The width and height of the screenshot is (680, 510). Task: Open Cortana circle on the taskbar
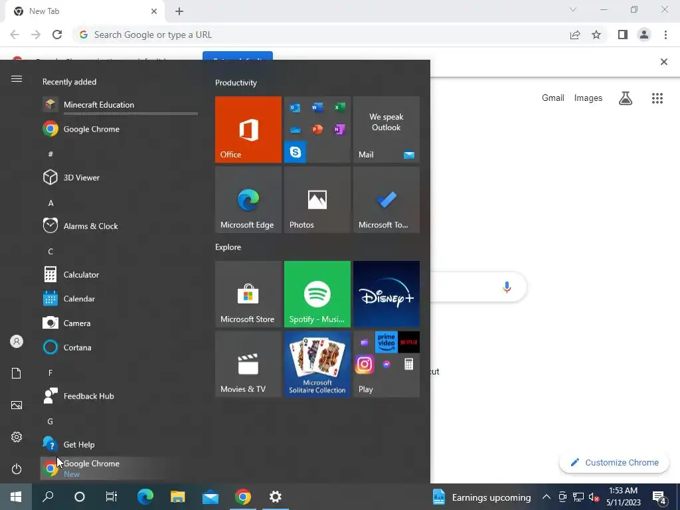80,497
